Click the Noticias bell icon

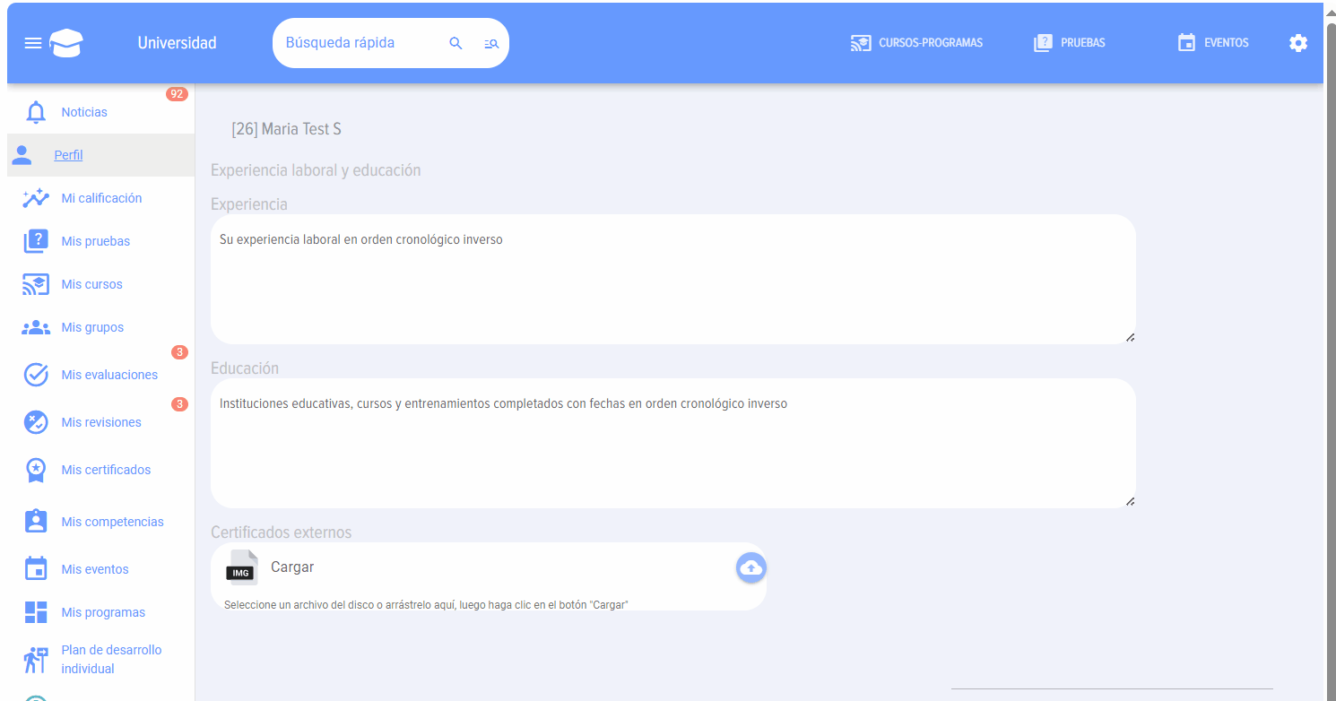click(36, 112)
